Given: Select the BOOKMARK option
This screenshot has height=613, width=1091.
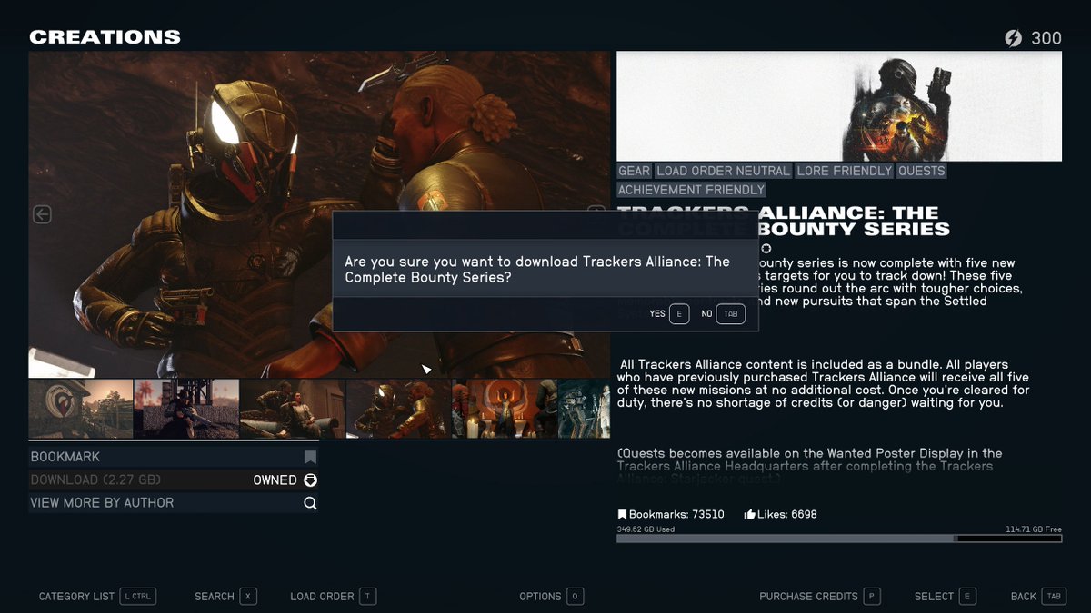Looking at the screenshot, I should click(x=174, y=457).
